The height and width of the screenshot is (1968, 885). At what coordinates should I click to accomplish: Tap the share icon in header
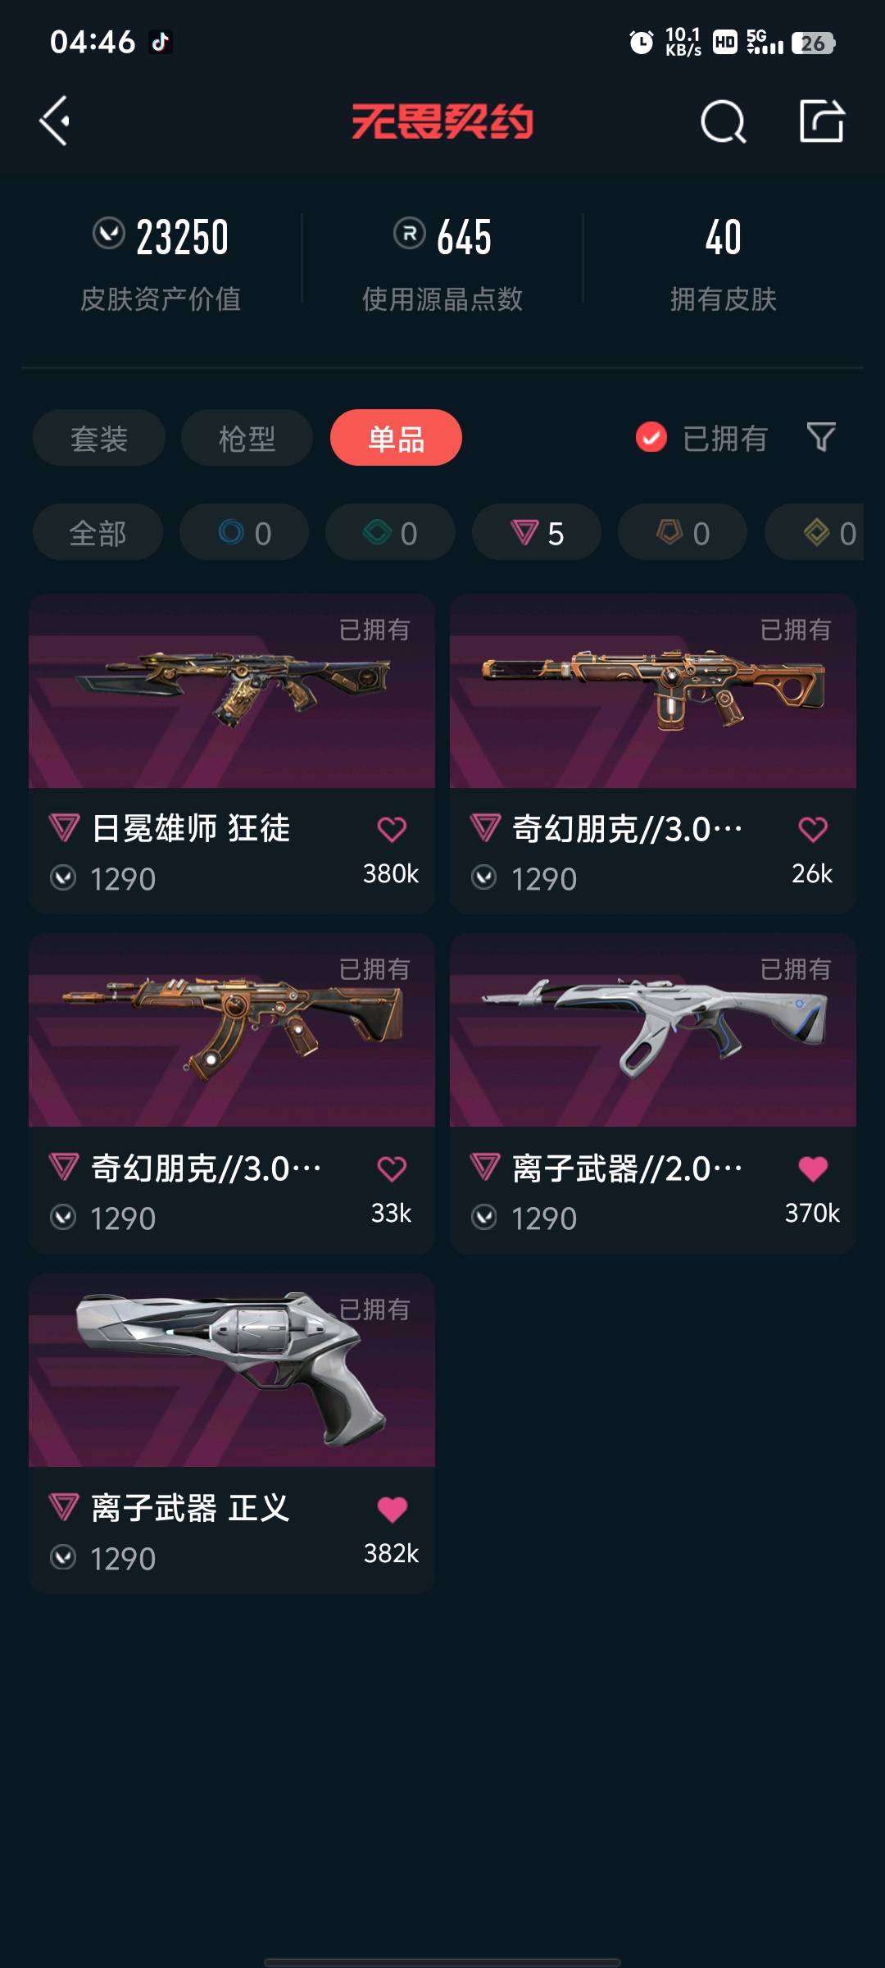821,121
